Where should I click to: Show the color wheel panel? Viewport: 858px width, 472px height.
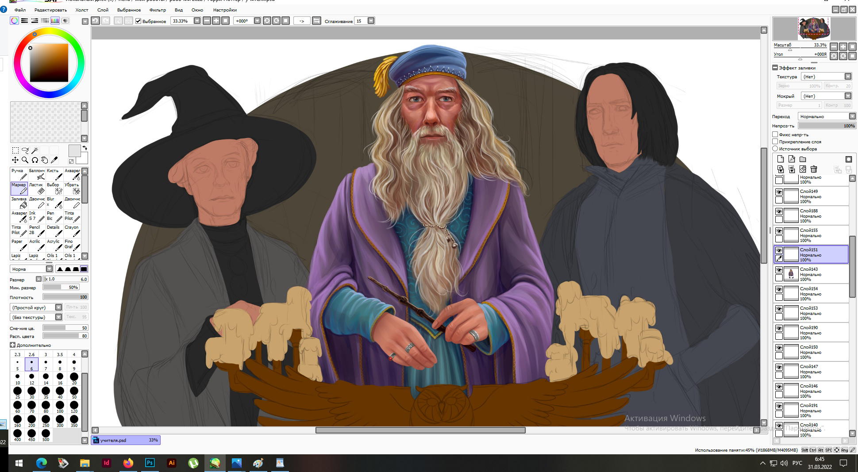[15, 21]
